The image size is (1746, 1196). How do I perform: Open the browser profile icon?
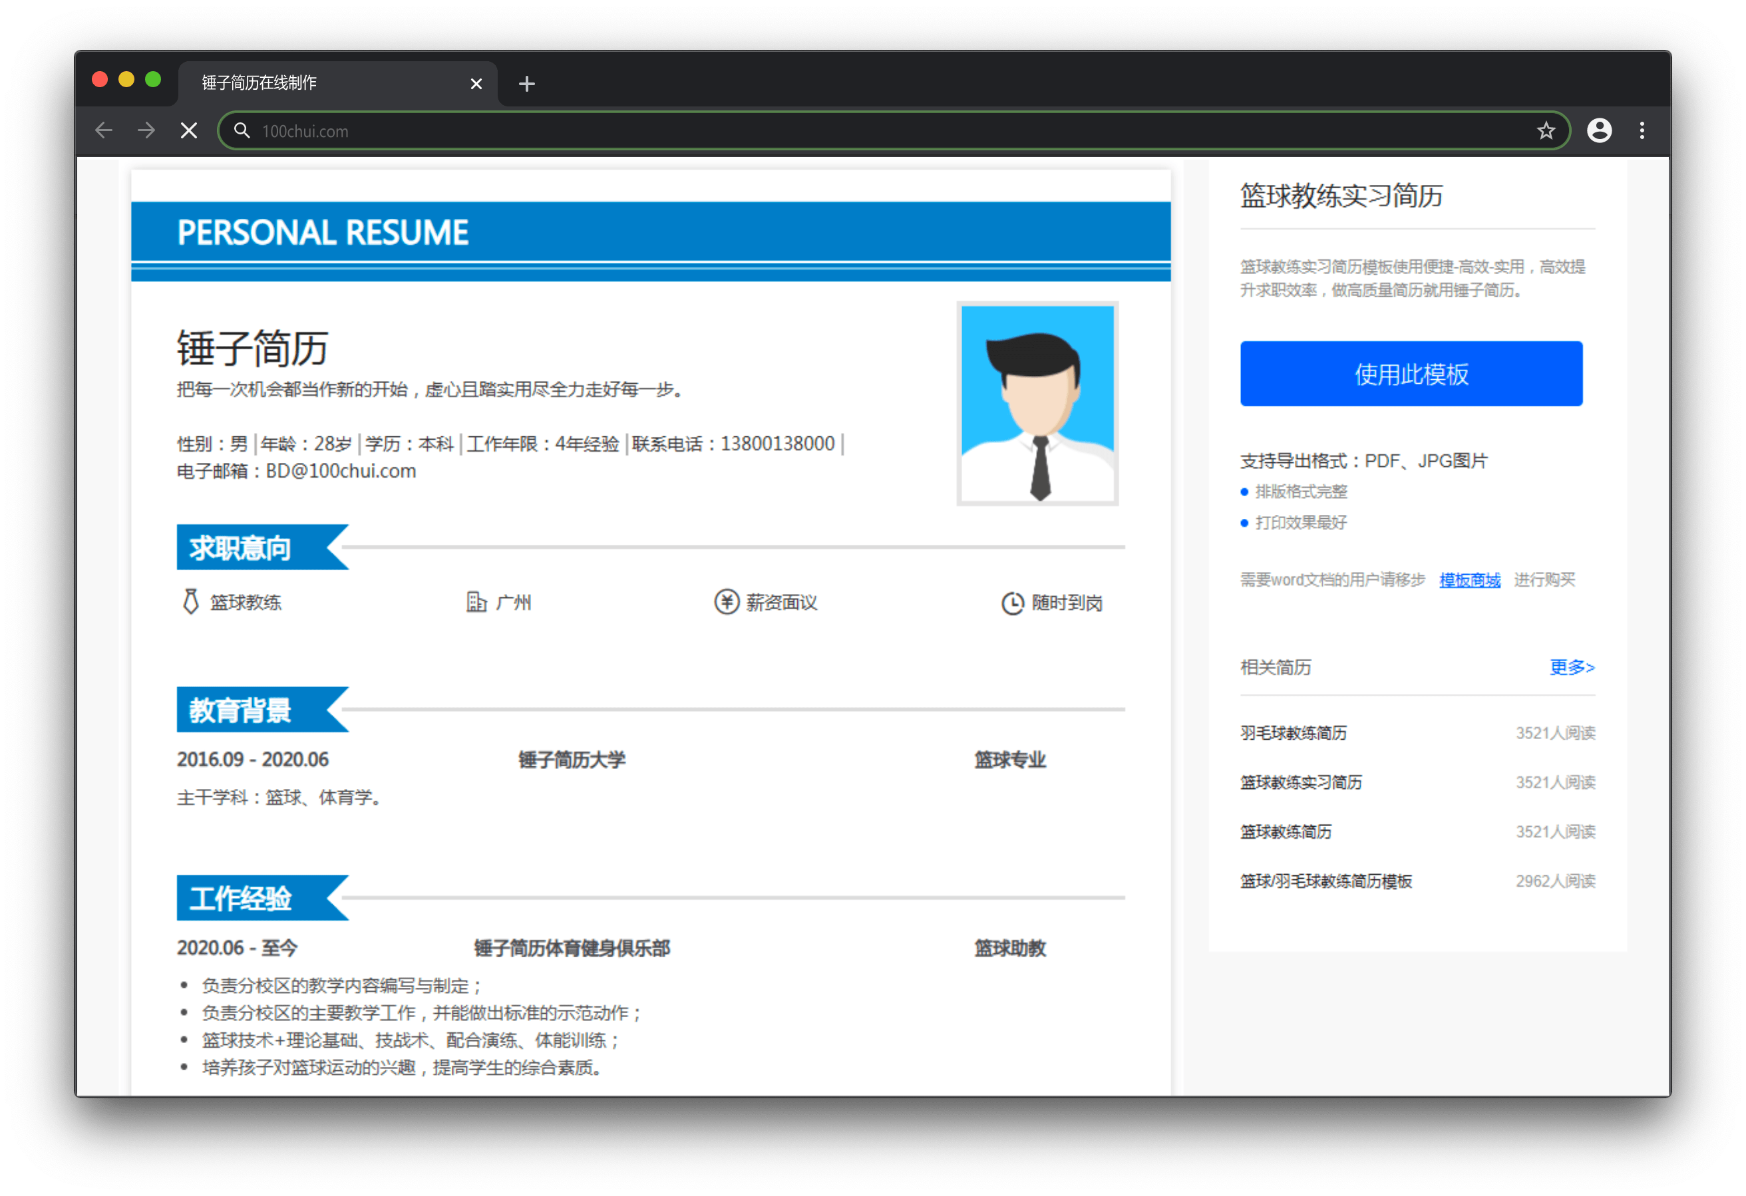[1599, 131]
